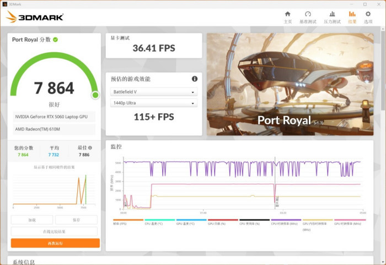This screenshot has height=265, width=386.
Task: Click the 系统信息 section heading
Action: tap(24, 262)
